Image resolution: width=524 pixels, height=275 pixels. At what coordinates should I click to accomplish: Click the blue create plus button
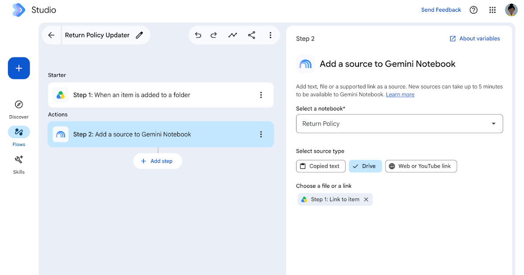(x=19, y=68)
